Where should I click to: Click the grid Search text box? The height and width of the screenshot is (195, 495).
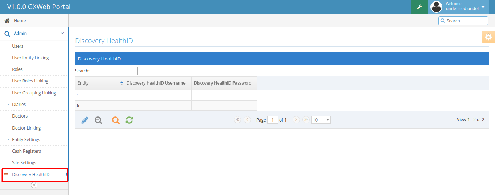pyautogui.click(x=114, y=71)
